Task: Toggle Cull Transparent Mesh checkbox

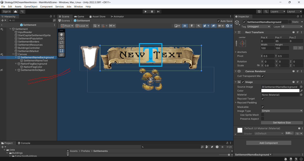Action: click(262, 76)
